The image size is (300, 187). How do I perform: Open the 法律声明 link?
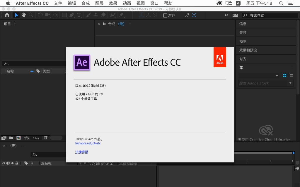(82, 152)
